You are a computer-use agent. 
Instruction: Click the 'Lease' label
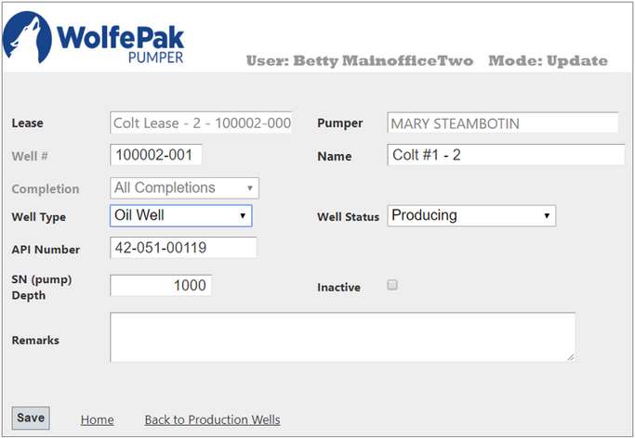tap(28, 122)
